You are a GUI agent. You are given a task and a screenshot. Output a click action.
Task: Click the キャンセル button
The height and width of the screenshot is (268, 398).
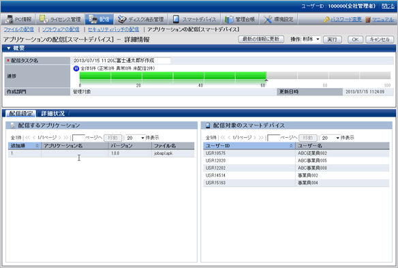pyautogui.click(x=380, y=40)
